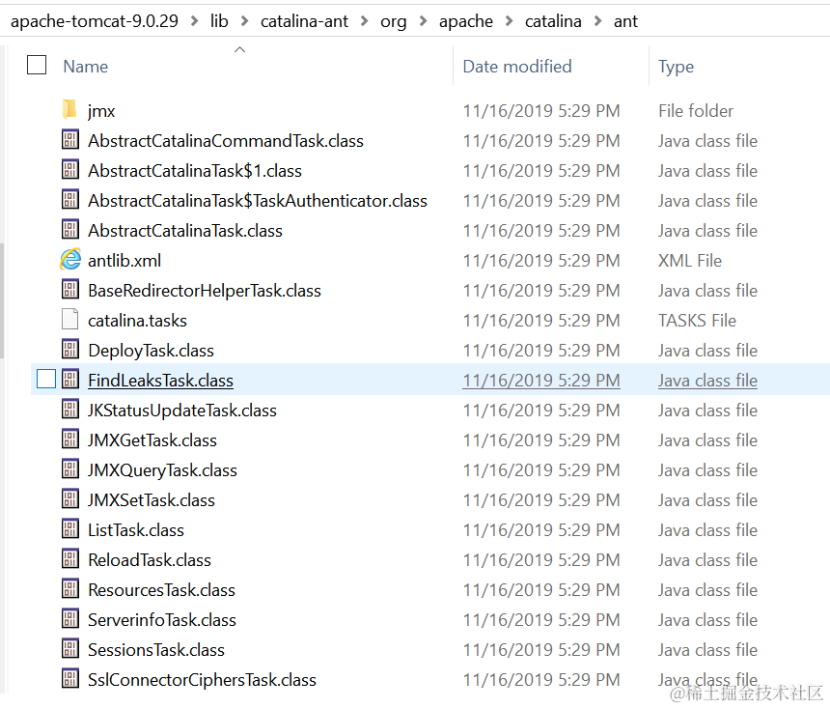Select the jmx folder name
The width and height of the screenshot is (830, 709).
(x=101, y=111)
